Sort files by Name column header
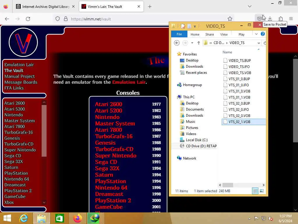 pyautogui.click(x=227, y=52)
